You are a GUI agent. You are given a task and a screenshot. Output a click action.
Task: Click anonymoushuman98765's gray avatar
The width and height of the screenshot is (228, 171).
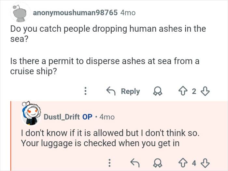20,13
